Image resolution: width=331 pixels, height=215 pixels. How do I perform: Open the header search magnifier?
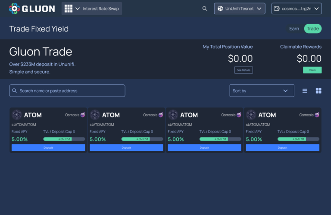[x=205, y=9]
